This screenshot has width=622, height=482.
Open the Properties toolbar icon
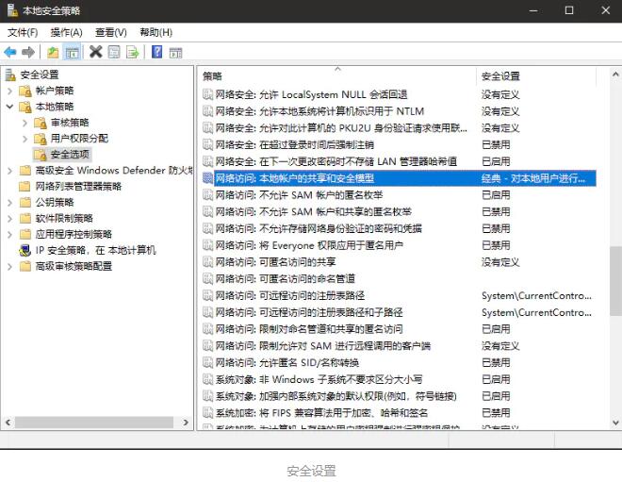tap(114, 52)
